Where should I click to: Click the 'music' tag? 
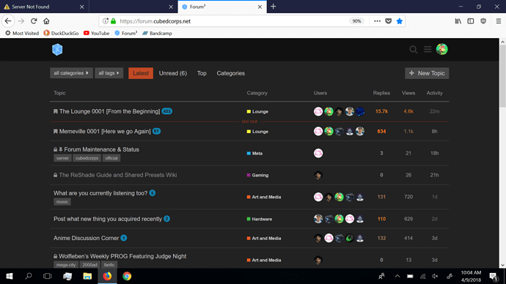point(62,202)
